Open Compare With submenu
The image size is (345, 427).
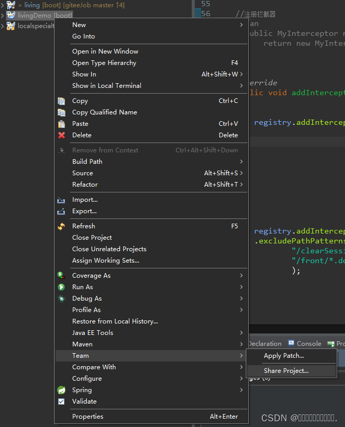tap(151, 367)
